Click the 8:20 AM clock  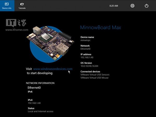pyautogui.click(x=114, y=5)
